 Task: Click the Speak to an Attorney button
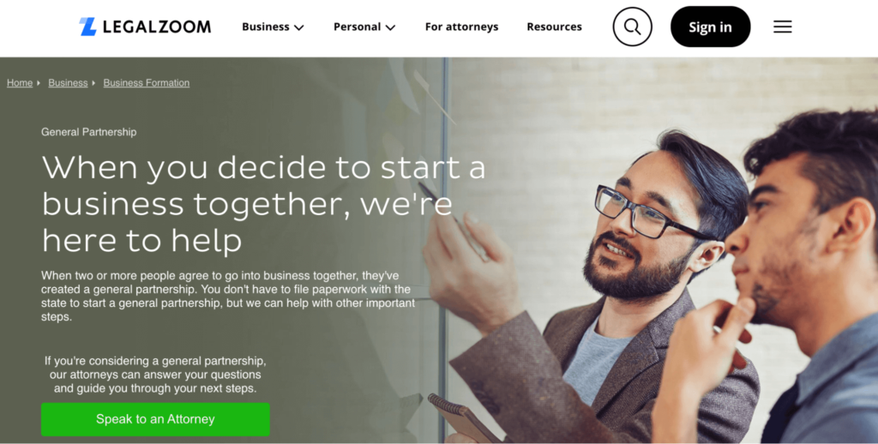[155, 419]
